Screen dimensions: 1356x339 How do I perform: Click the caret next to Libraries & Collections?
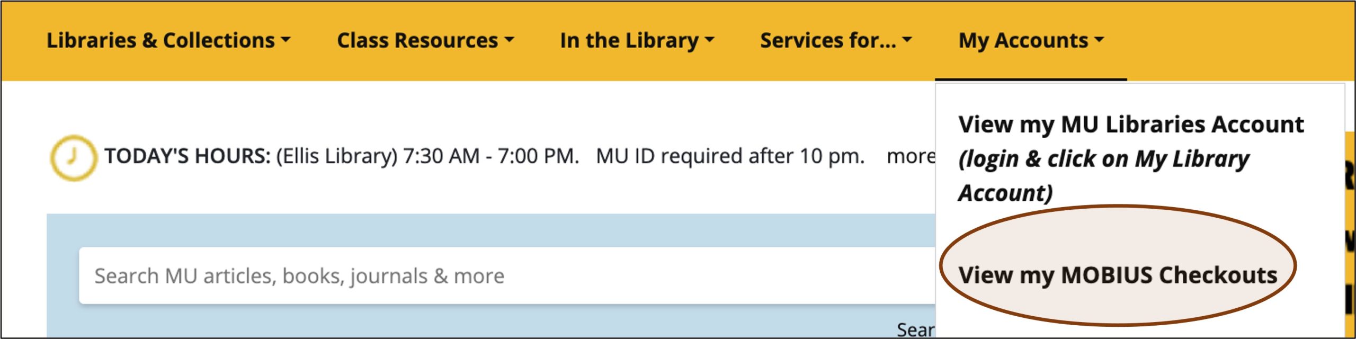tap(286, 40)
